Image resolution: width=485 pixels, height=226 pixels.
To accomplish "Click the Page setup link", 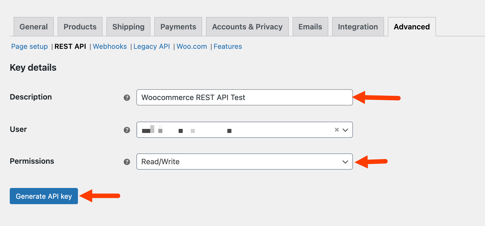I will [x=30, y=46].
